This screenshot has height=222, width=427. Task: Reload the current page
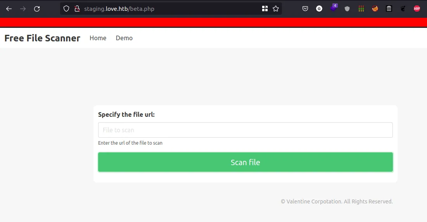pyautogui.click(x=37, y=9)
